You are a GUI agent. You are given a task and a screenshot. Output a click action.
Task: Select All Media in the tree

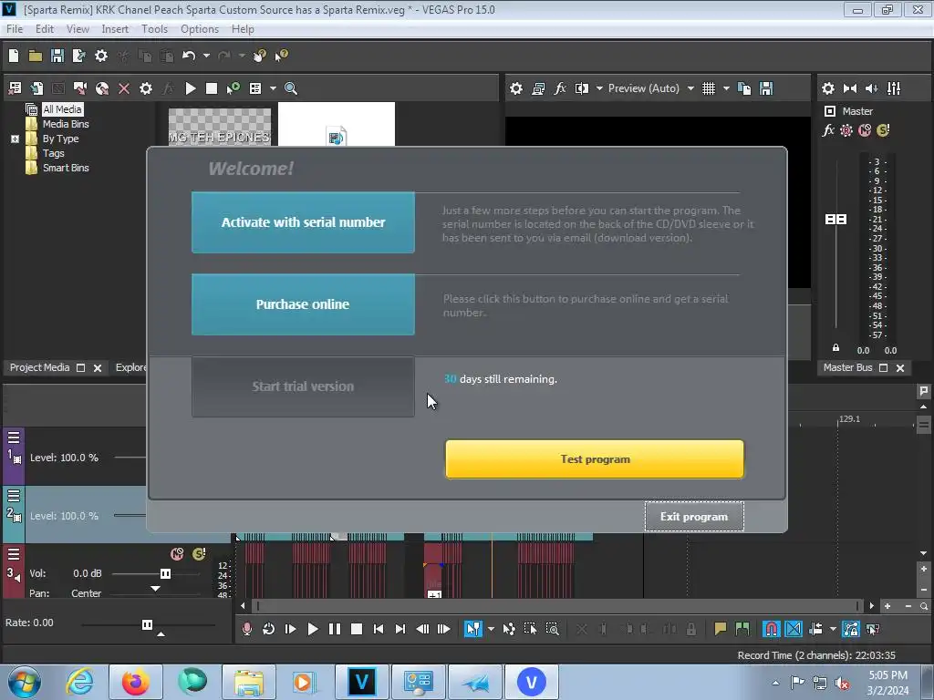[62, 109]
